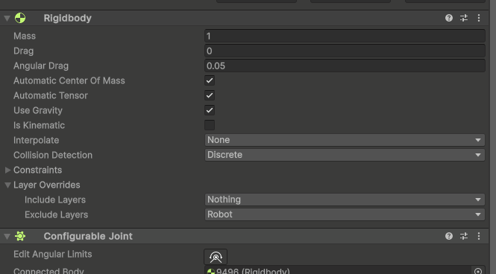
Task: Collapse the Layer Overrides foldout
Action: point(8,185)
